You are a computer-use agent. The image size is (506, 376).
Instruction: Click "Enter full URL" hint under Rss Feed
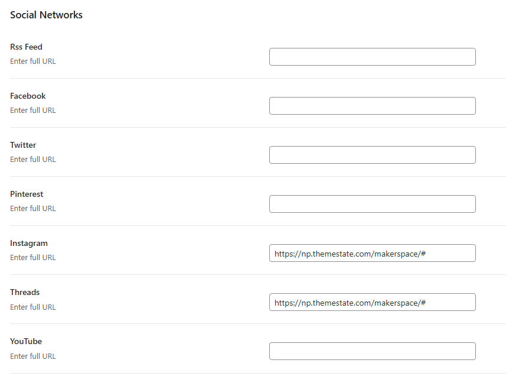pyautogui.click(x=33, y=61)
